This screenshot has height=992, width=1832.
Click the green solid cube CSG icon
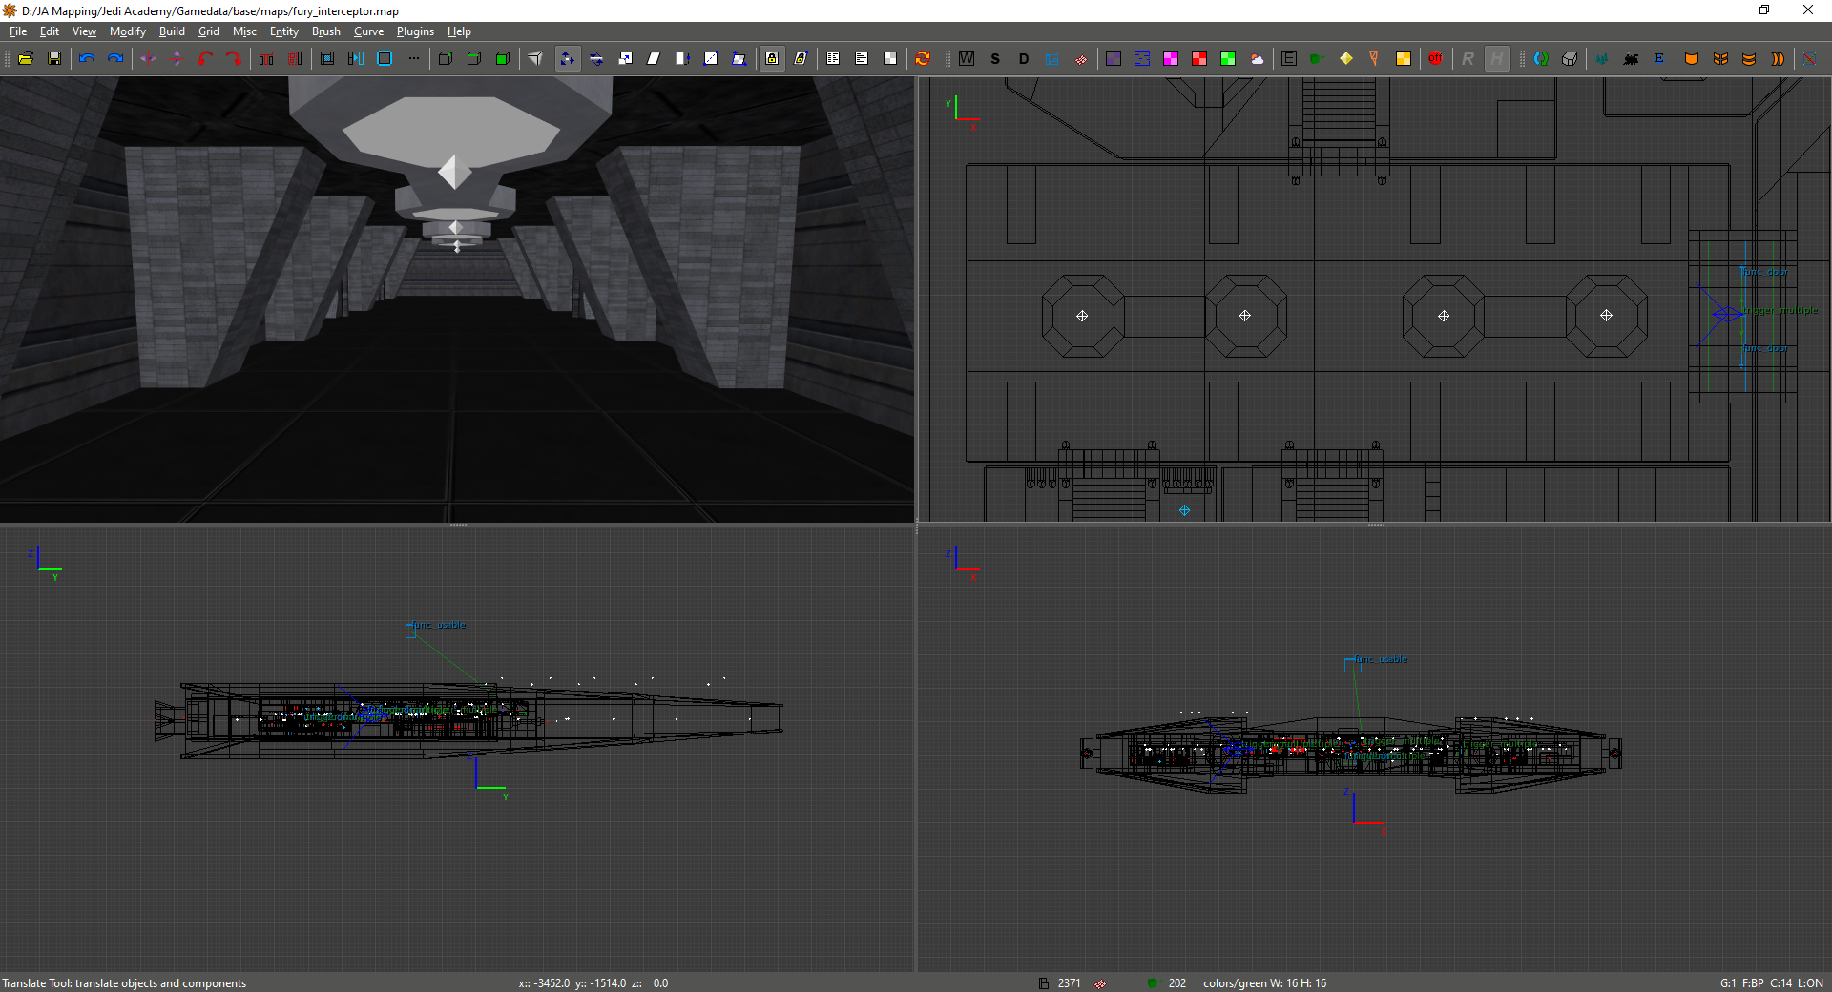tap(503, 58)
